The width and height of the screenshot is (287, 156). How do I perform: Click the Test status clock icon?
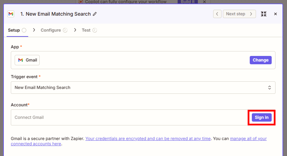point(95,30)
